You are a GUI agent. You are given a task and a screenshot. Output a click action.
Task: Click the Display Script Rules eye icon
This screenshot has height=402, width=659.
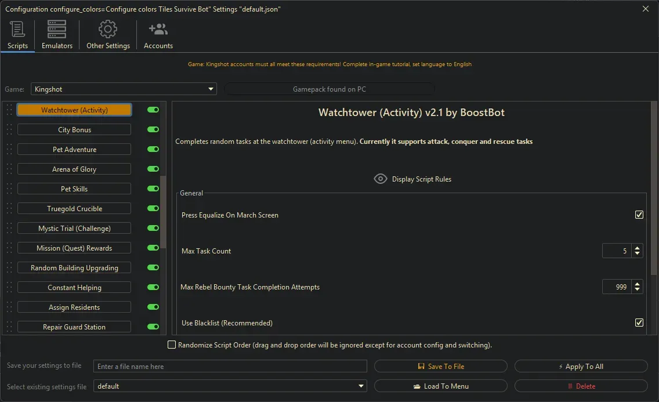point(381,179)
